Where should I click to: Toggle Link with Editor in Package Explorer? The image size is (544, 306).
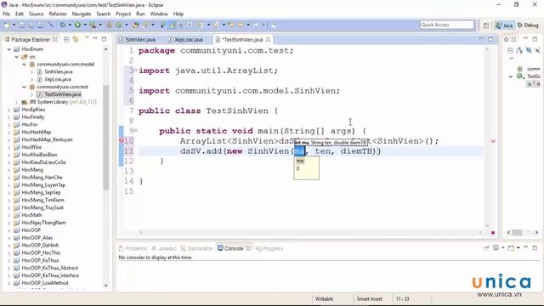pos(76,40)
